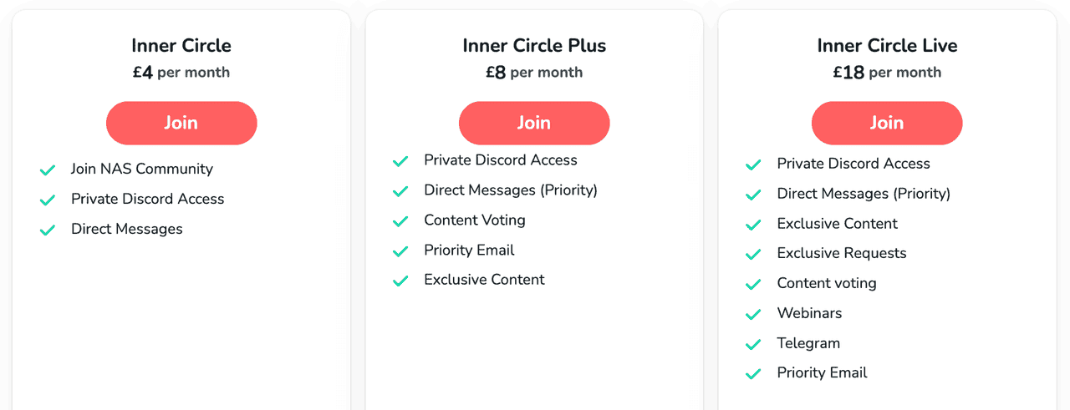
Task: Click Private Discord Access in Inner Circle card
Action: (x=147, y=199)
